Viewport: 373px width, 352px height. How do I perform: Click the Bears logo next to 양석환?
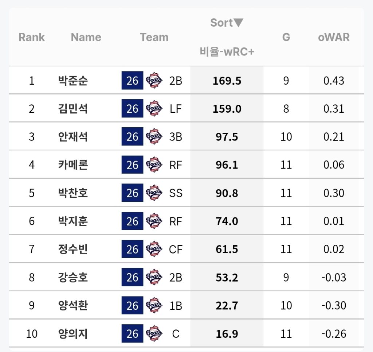pos(154,306)
